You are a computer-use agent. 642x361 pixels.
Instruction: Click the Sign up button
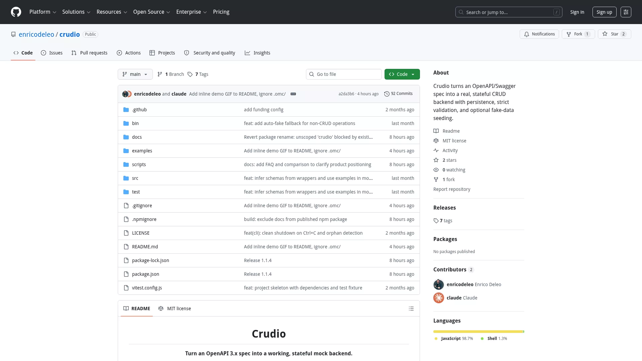604,12
